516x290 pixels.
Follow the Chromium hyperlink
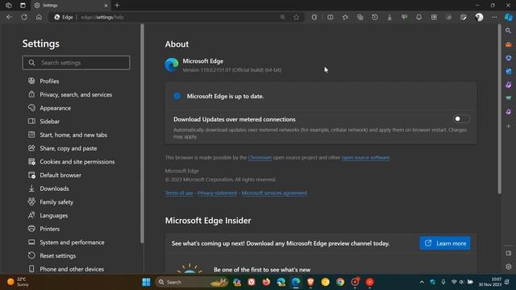point(260,158)
